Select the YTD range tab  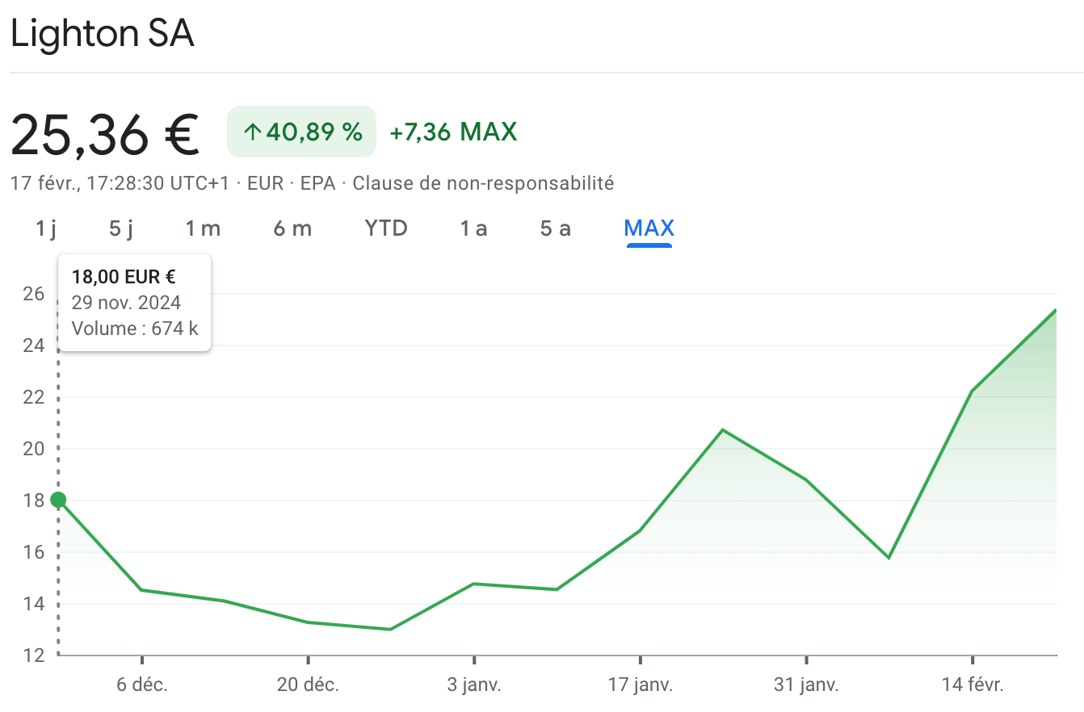click(x=386, y=228)
